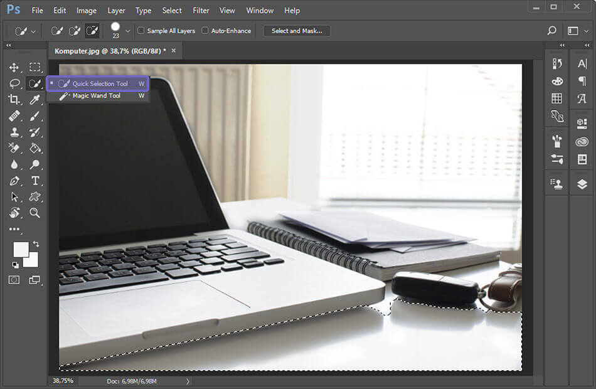This screenshot has width=596, height=389.
Task: Enable Auto-Enhance checkbox
Action: [x=205, y=30]
